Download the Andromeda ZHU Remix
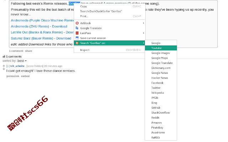The height and width of the screenshot is (142, 228). coord(59,26)
